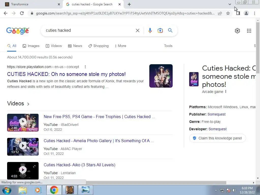This screenshot has width=260, height=195.
Task: Click the PlayStation result game thumbnail
Action: (x=161, y=76)
